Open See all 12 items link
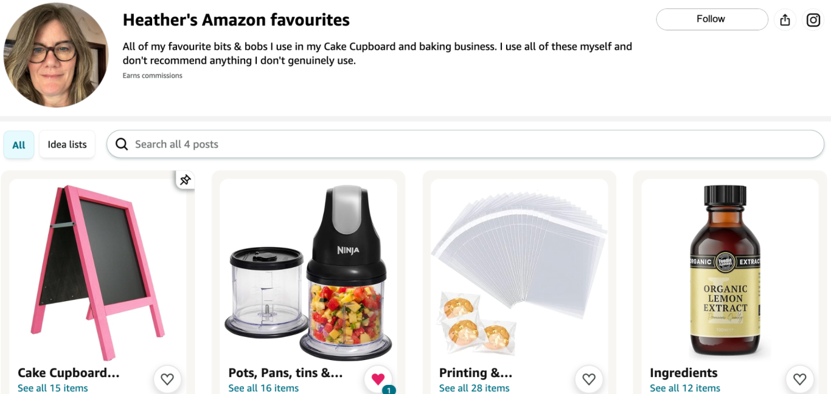The height and width of the screenshot is (394, 831). (685, 388)
